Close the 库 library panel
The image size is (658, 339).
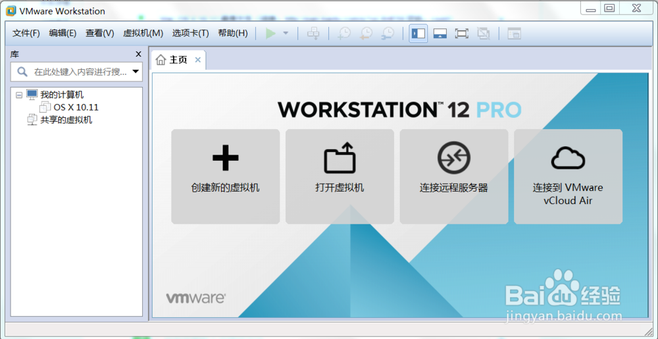point(138,54)
